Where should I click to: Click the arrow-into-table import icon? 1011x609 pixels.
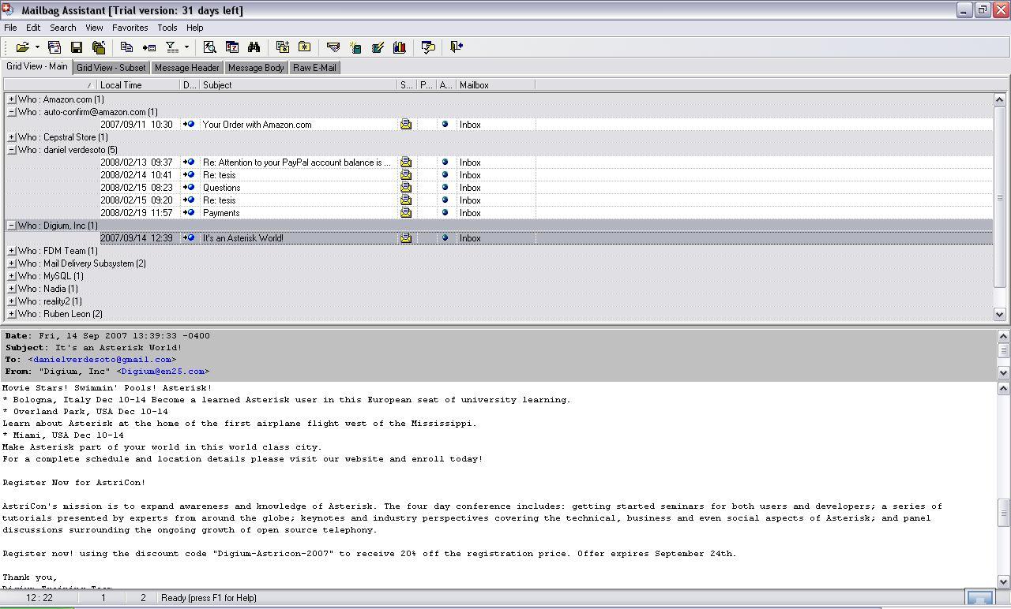(x=148, y=47)
